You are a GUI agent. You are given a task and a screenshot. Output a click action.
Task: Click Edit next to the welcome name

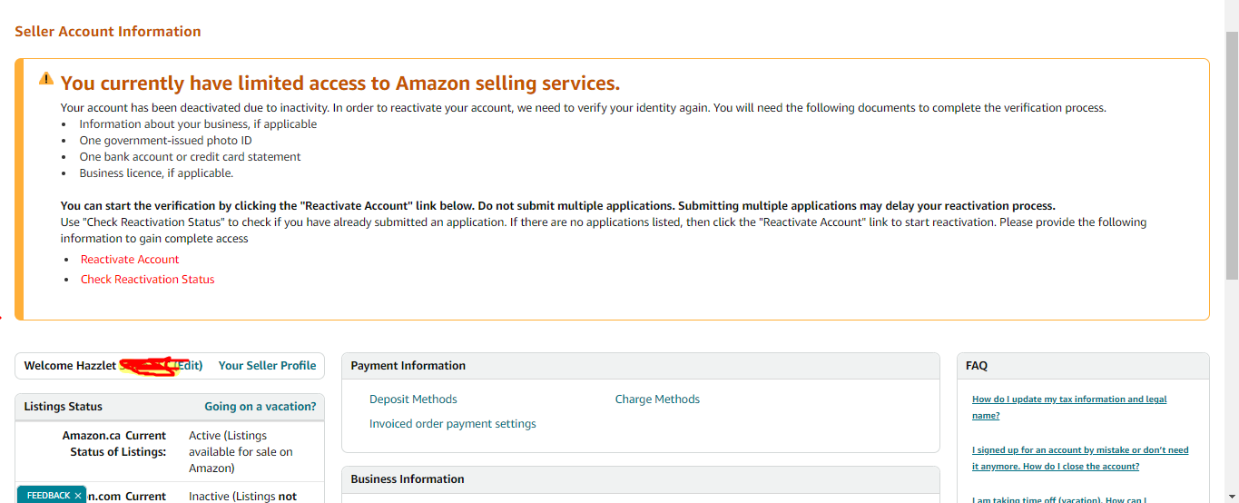click(189, 365)
